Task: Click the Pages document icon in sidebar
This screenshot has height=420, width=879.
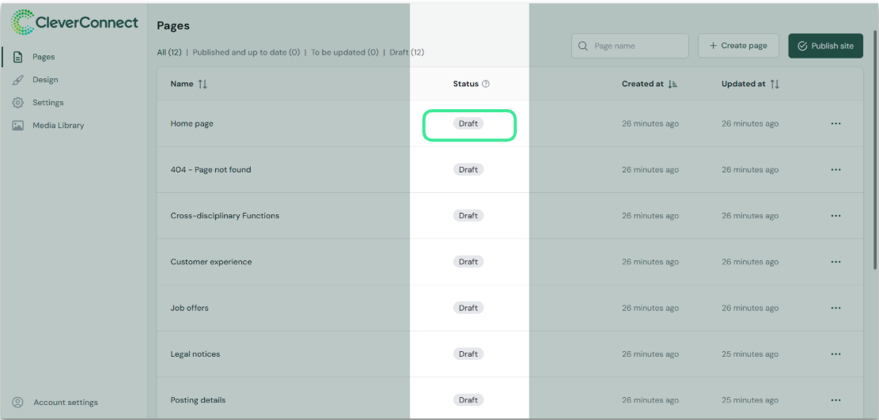Action: click(17, 57)
